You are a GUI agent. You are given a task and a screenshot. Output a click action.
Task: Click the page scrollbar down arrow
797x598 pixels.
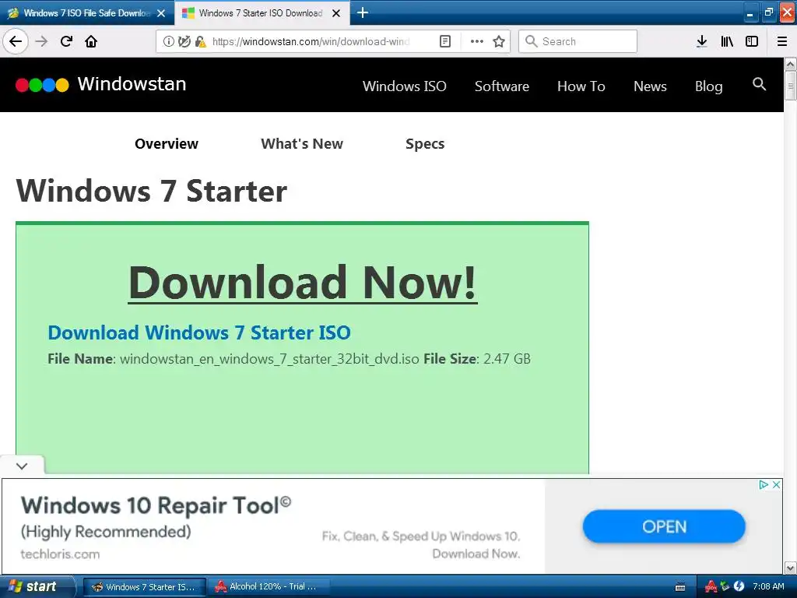(791, 568)
